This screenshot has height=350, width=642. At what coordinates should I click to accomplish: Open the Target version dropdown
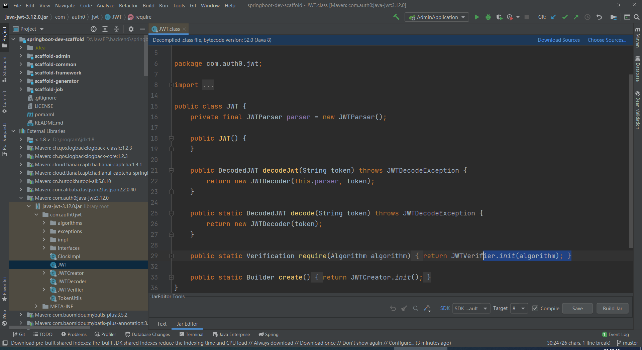tap(519, 308)
